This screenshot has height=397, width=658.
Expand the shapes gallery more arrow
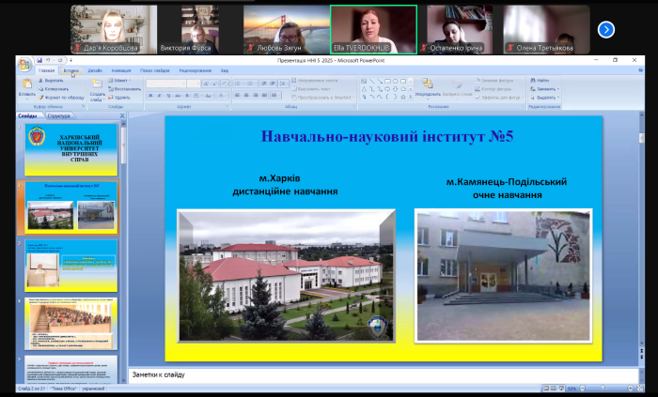click(411, 98)
